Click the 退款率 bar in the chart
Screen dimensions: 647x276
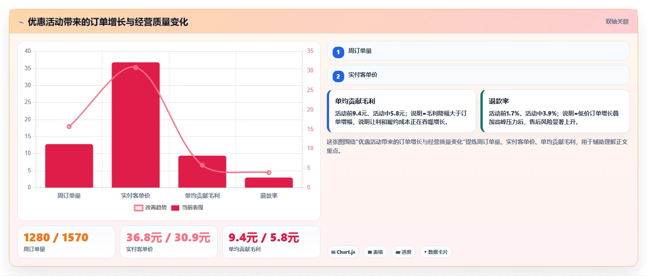(269, 183)
